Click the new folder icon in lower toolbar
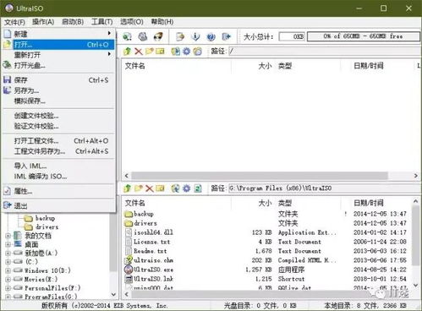This screenshot has height=311, width=422. coord(139,188)
